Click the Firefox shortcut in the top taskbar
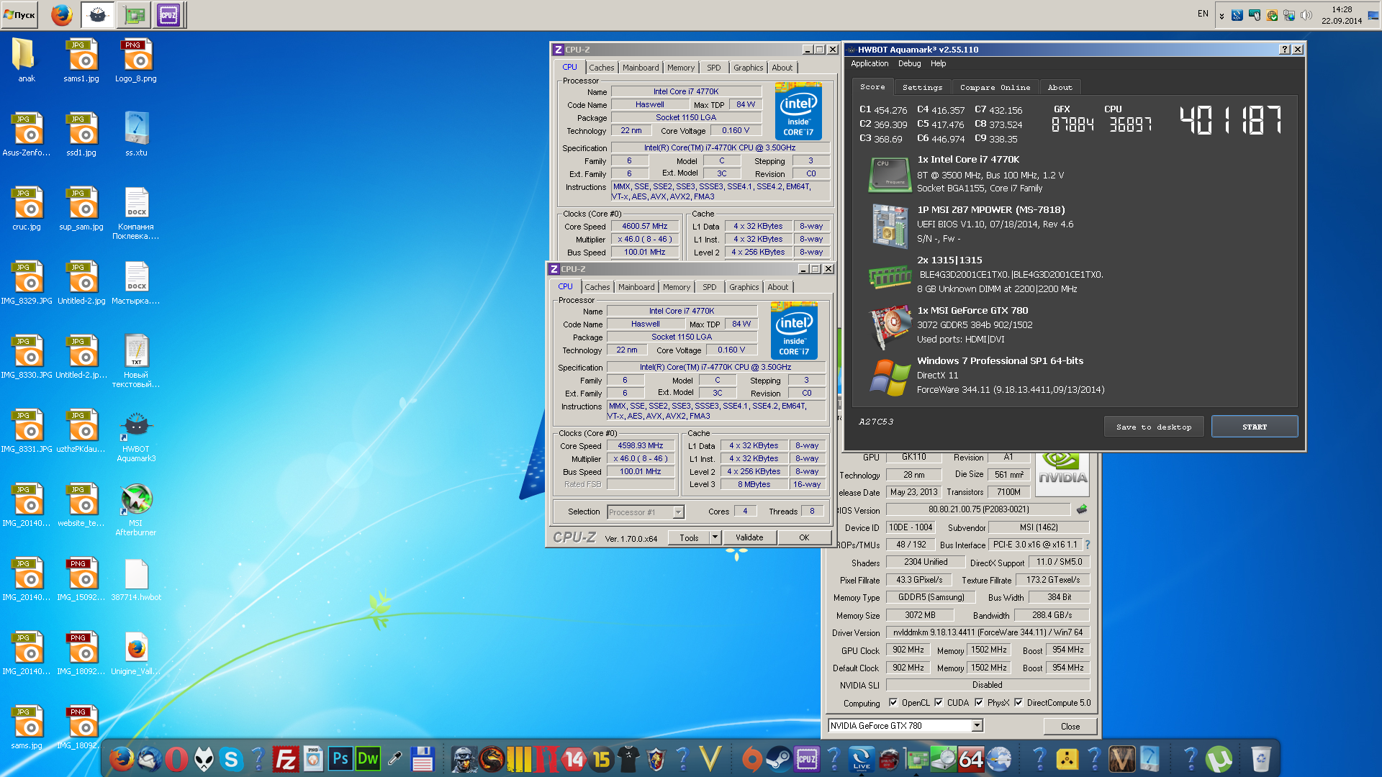The image size is (1382, 777). [x=62, y=14]
